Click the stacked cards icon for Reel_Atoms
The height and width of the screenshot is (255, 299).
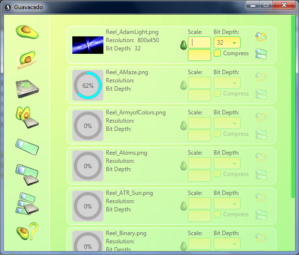(261, 174)
